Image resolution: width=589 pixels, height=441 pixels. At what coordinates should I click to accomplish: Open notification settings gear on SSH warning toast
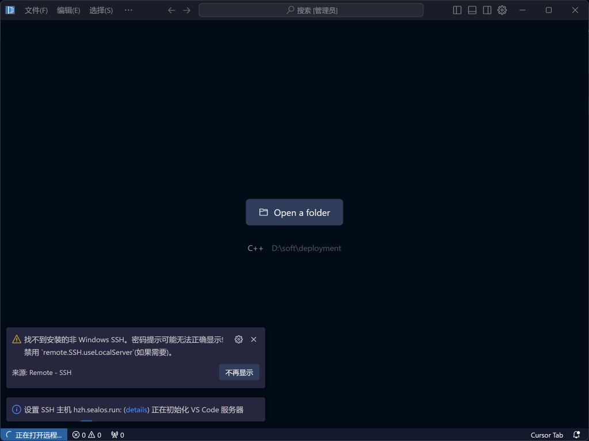tap(239, 339)
